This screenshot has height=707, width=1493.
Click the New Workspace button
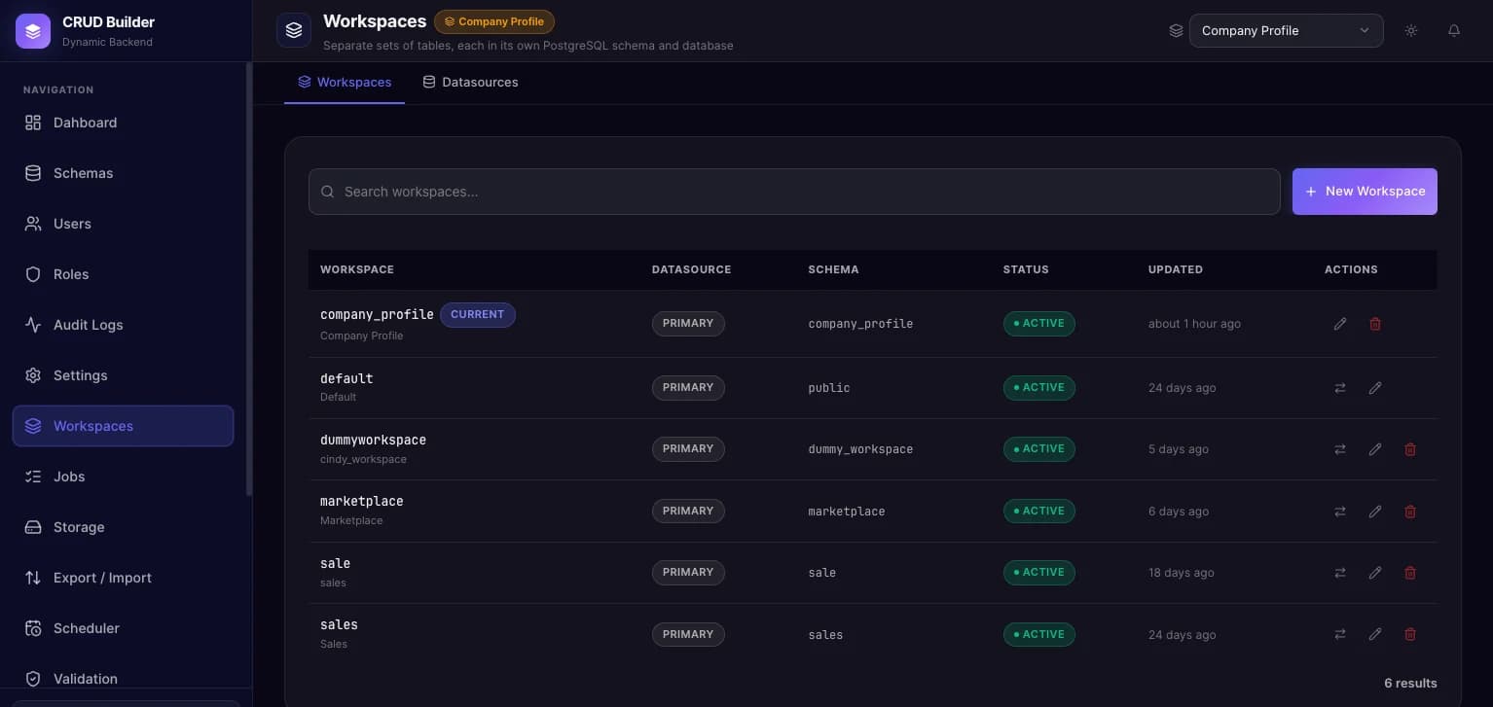(x=1365, y=192)
